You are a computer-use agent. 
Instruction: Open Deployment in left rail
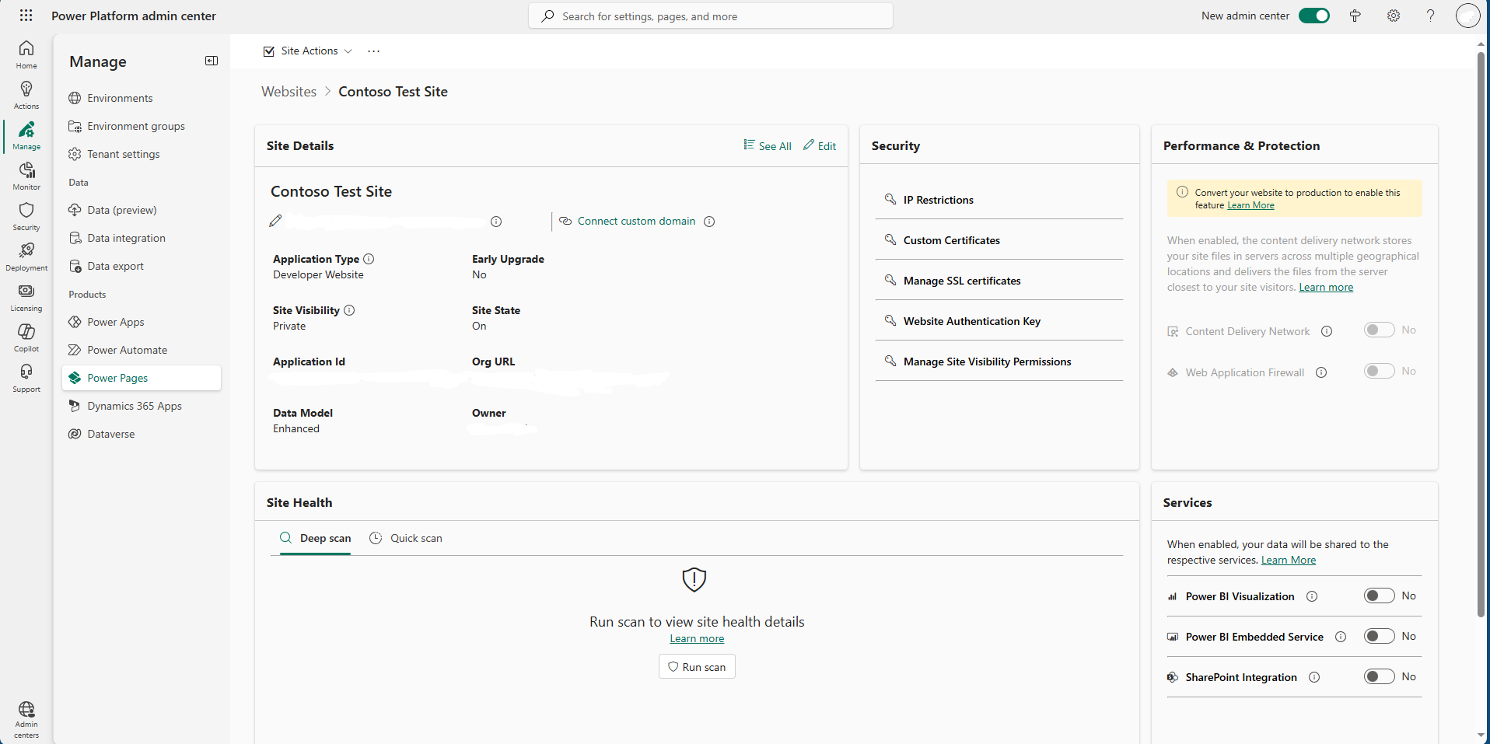pyautogui.click(x=26, y=257)
